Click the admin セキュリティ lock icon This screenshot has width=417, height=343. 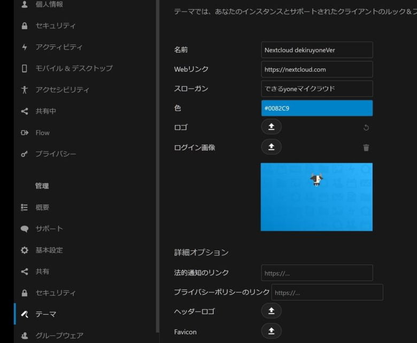pyautogui.click(x=25, y=293)
